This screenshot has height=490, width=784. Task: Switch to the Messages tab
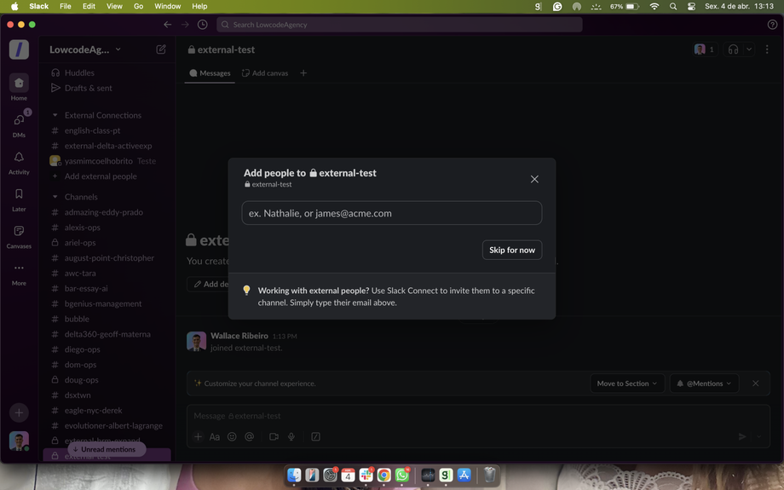(210, 73)
